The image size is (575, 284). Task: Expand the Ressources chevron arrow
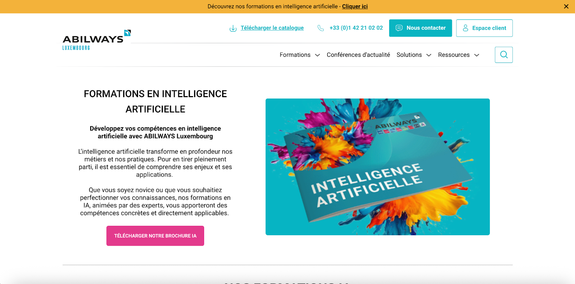tap(477, 55)
